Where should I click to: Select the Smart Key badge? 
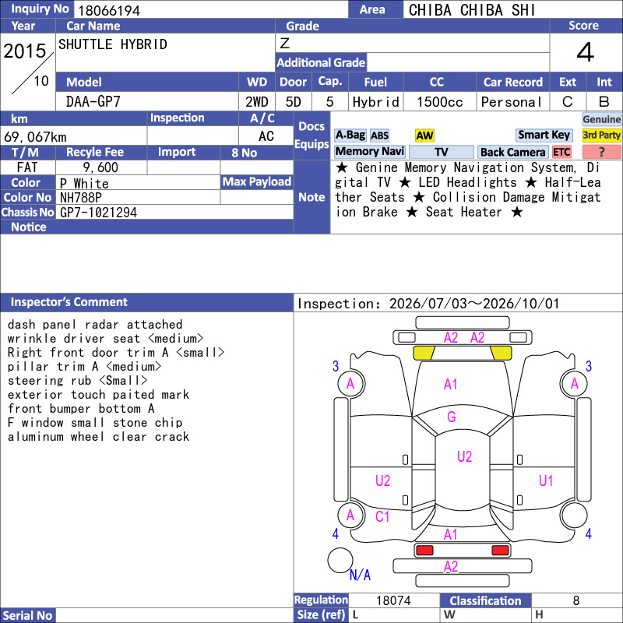click(544, 135)
